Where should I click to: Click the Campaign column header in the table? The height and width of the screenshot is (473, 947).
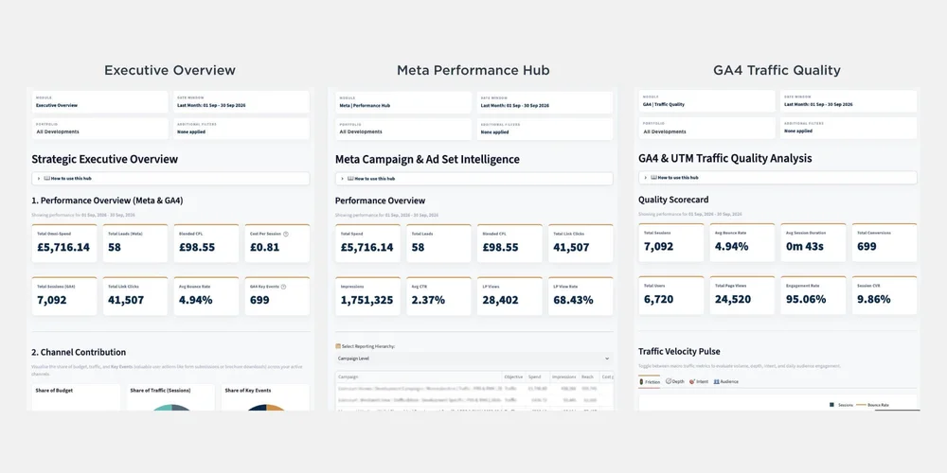pos(419,377)
